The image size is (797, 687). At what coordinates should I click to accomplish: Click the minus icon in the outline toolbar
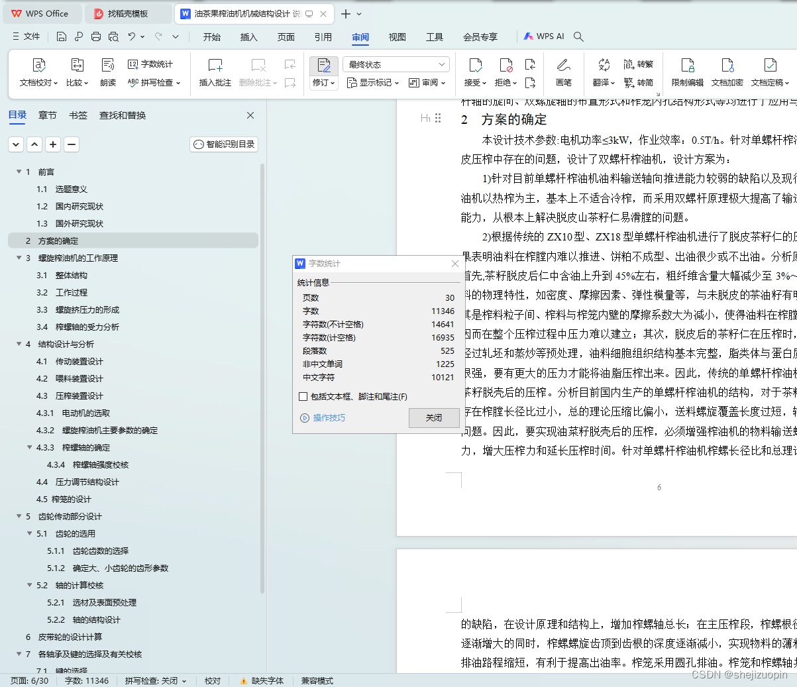point(72,144)
